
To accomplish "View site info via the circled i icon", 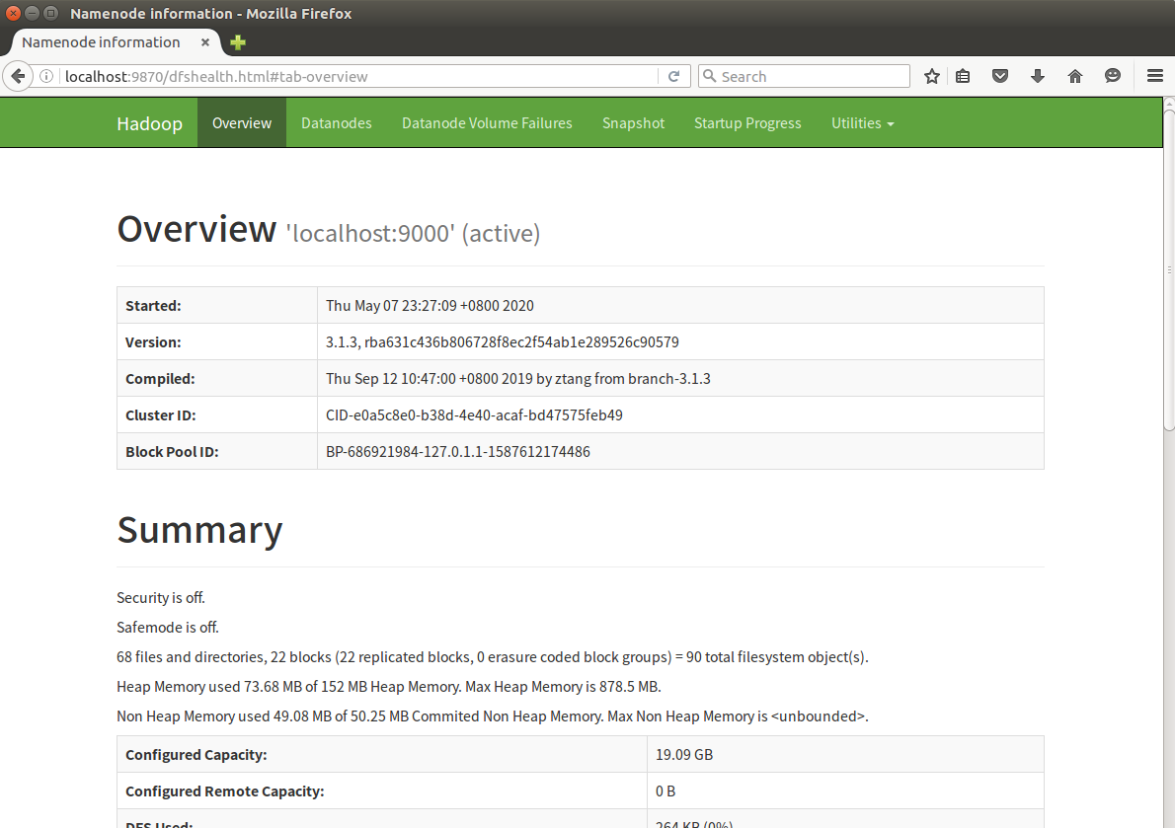I will tap(45, 75).
